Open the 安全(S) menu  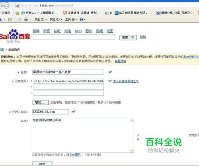coord(56,19)
